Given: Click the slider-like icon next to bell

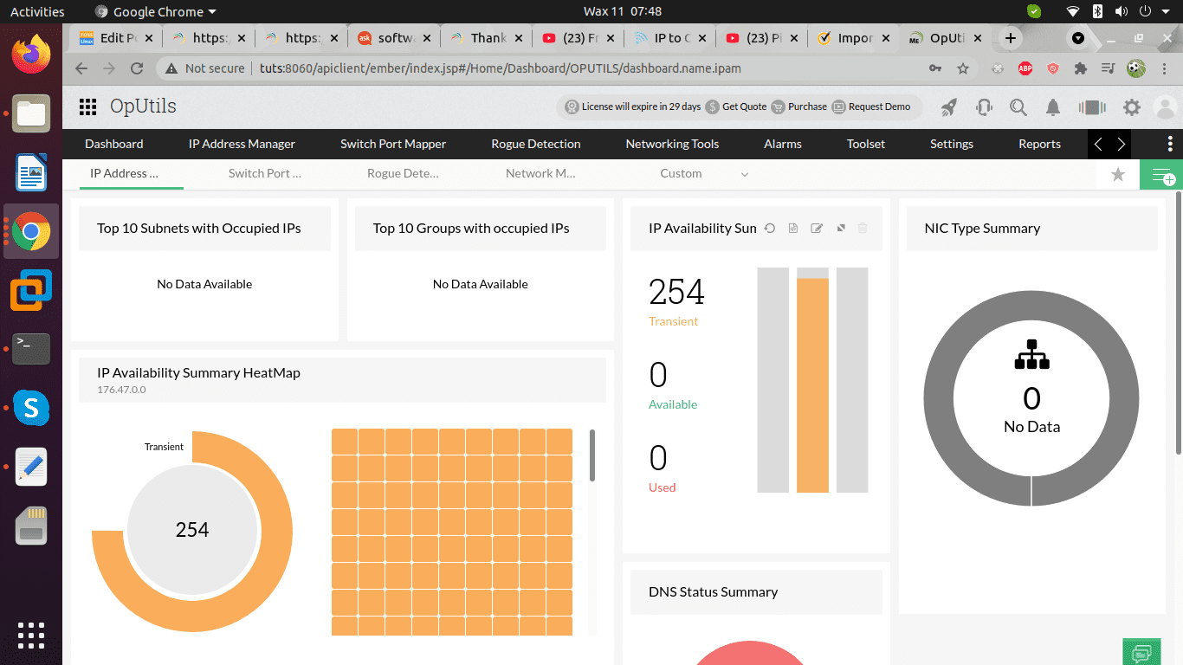Looking at the screenshot, I should (x=1092, y=107).
